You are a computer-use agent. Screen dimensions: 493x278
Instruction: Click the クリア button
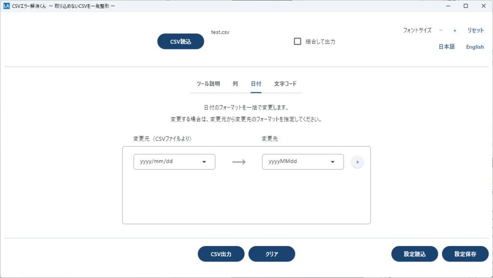tap(272, 254)
